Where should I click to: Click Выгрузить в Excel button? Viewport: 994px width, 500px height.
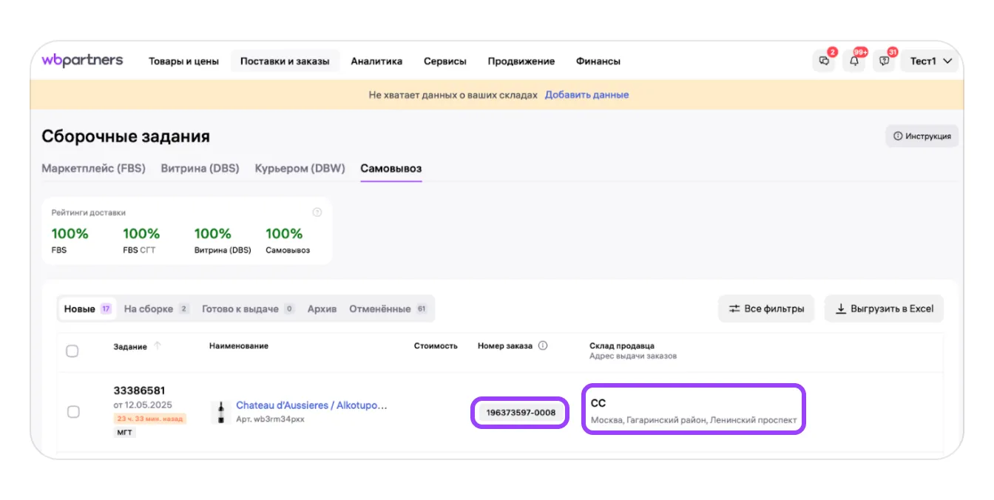tap(884, 308)
